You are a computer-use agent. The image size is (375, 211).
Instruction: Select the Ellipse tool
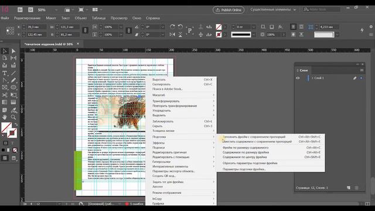[x=13, y=87]
